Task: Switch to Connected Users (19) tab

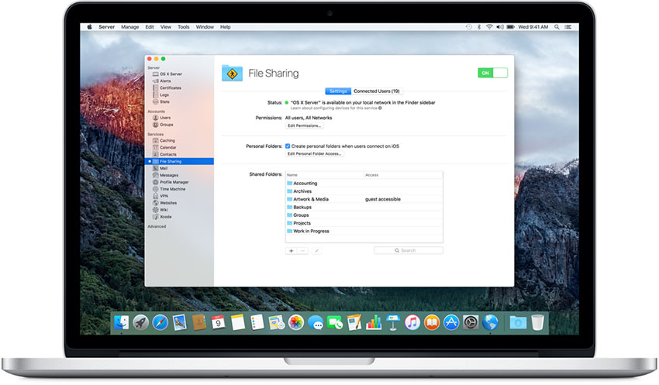Action: click(377, 91)
